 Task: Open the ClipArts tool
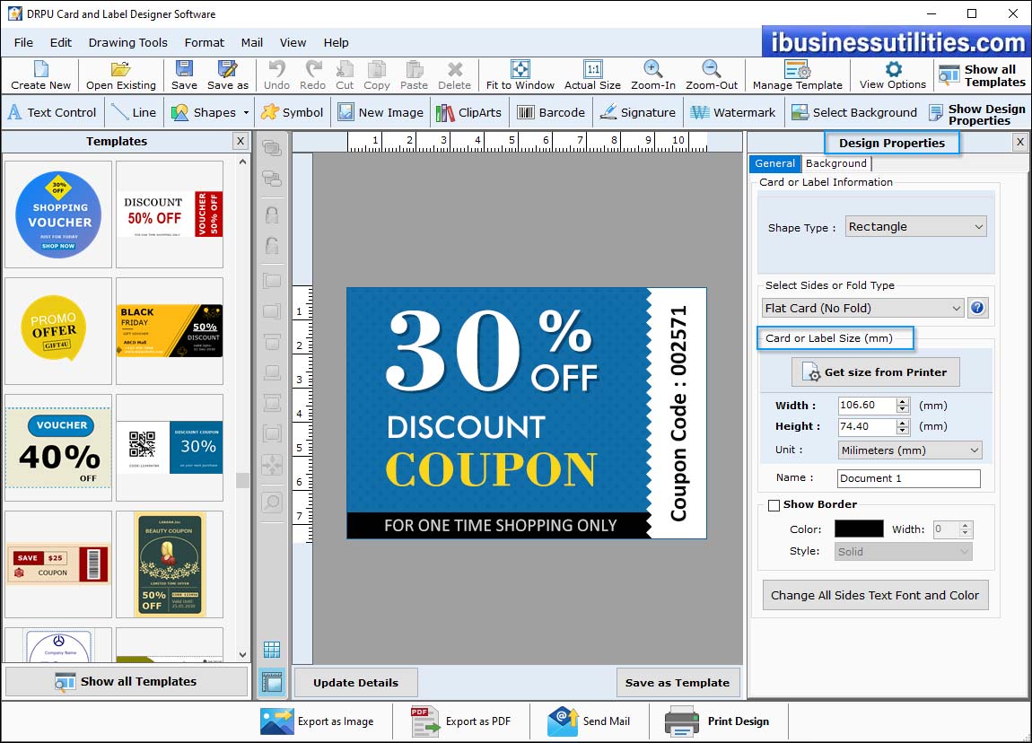click(445, 112)
